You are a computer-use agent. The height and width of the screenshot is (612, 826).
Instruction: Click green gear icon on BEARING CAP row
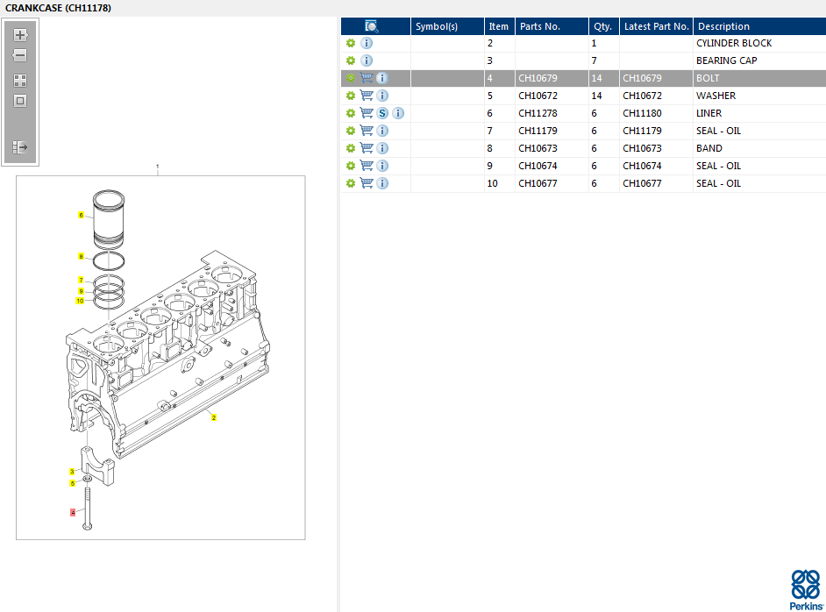351,60
